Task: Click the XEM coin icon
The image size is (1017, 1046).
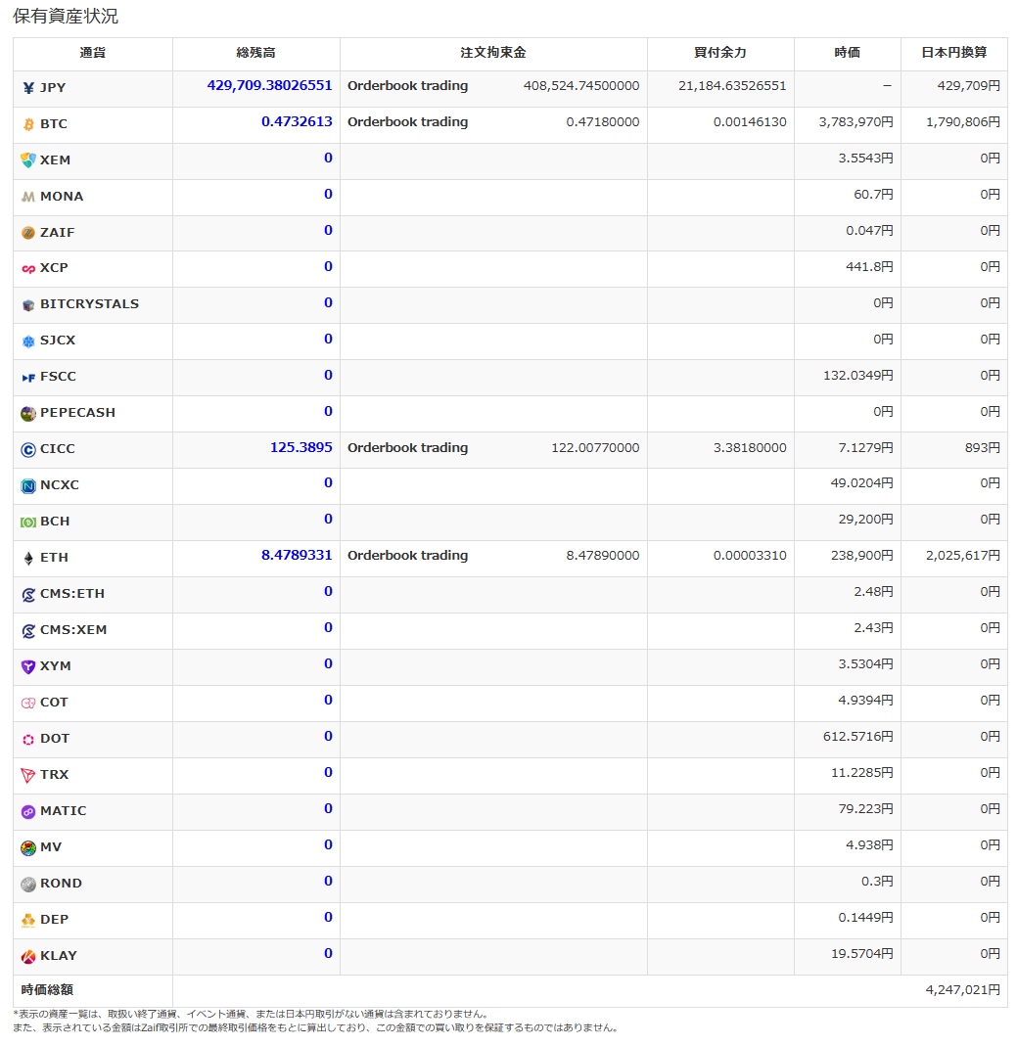Action: click(28, 160)
